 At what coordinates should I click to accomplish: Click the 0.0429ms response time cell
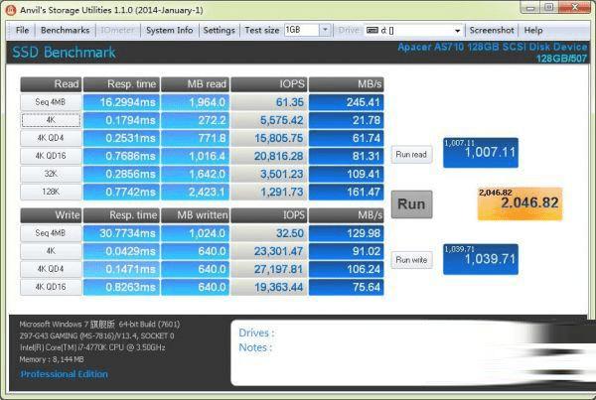(x=121, y=251)
